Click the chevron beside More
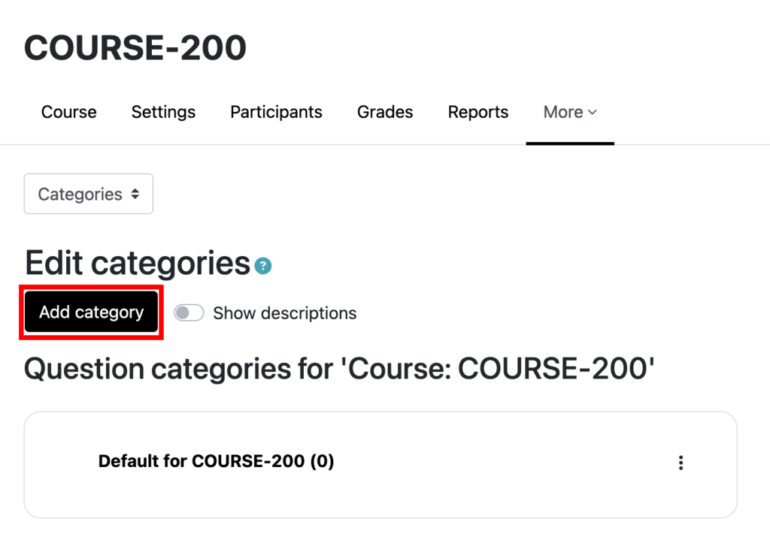The image size is (770, 537). (593, 112)
